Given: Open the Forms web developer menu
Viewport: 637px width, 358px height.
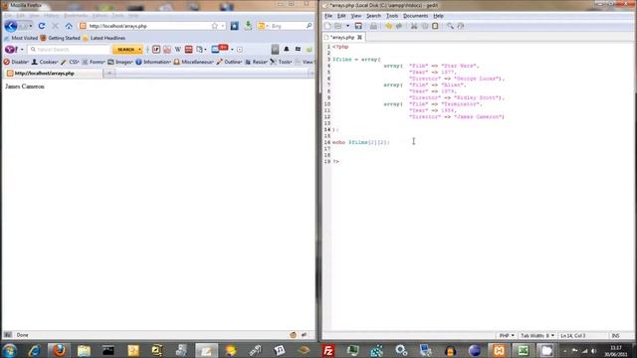Looking at the screenshot, I should point(94,62).
